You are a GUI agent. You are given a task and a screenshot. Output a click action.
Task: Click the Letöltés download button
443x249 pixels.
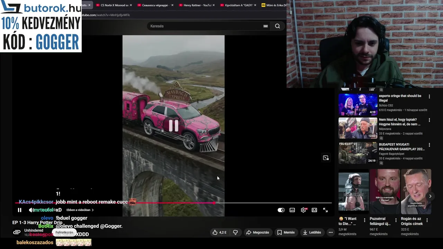click(x=312, y=232)
